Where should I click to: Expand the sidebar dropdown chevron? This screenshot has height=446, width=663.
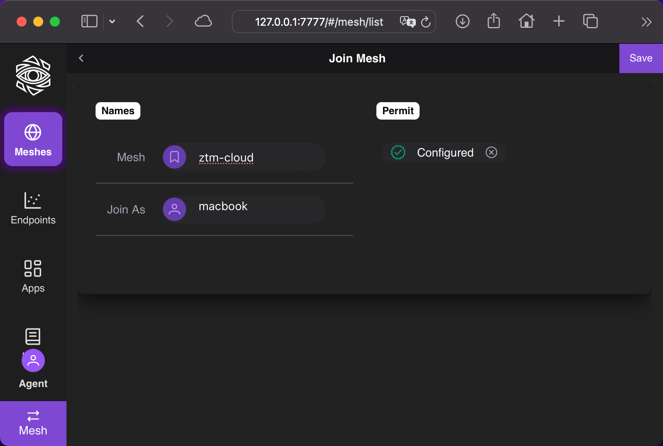pyautogui.click(x=112, y=21)
